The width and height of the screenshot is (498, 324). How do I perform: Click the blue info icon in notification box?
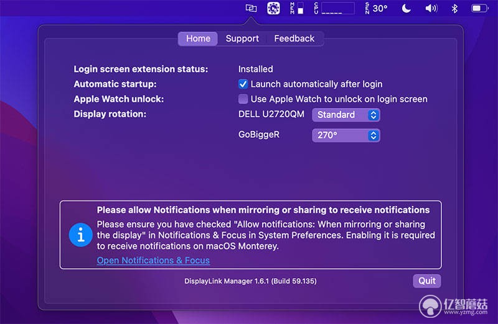point(81,235)
